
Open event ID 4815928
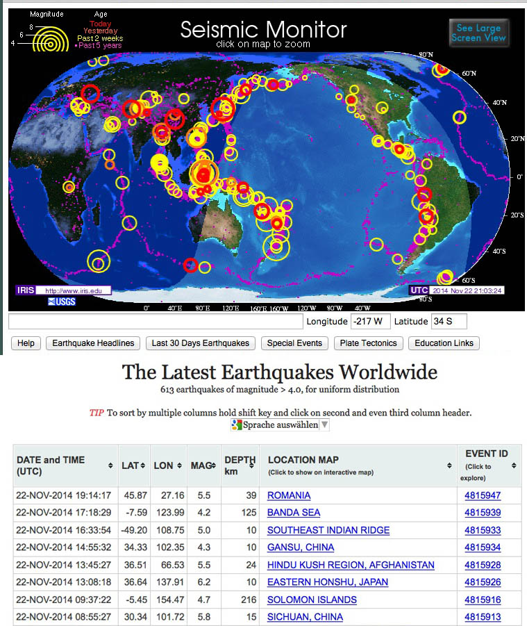tap(483, 565)
